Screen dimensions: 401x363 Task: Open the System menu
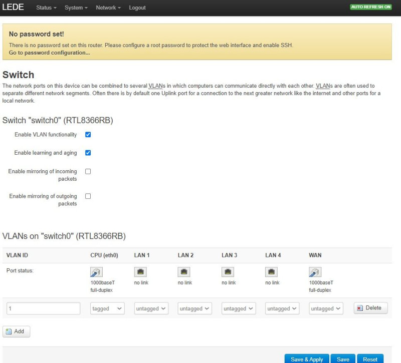click(x=76, y=8)
